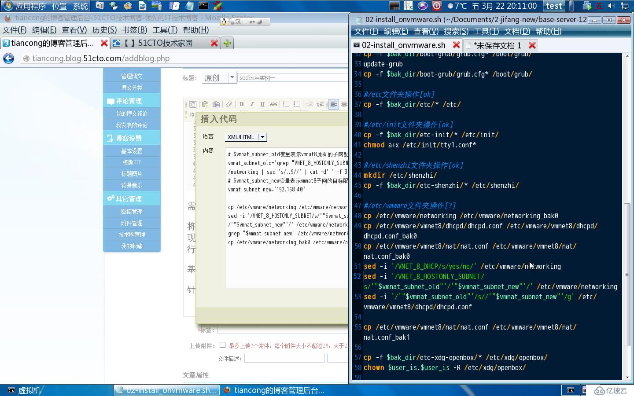634x396 pixels.
Task: Click the red input method icon in tray
Action: 599,6
